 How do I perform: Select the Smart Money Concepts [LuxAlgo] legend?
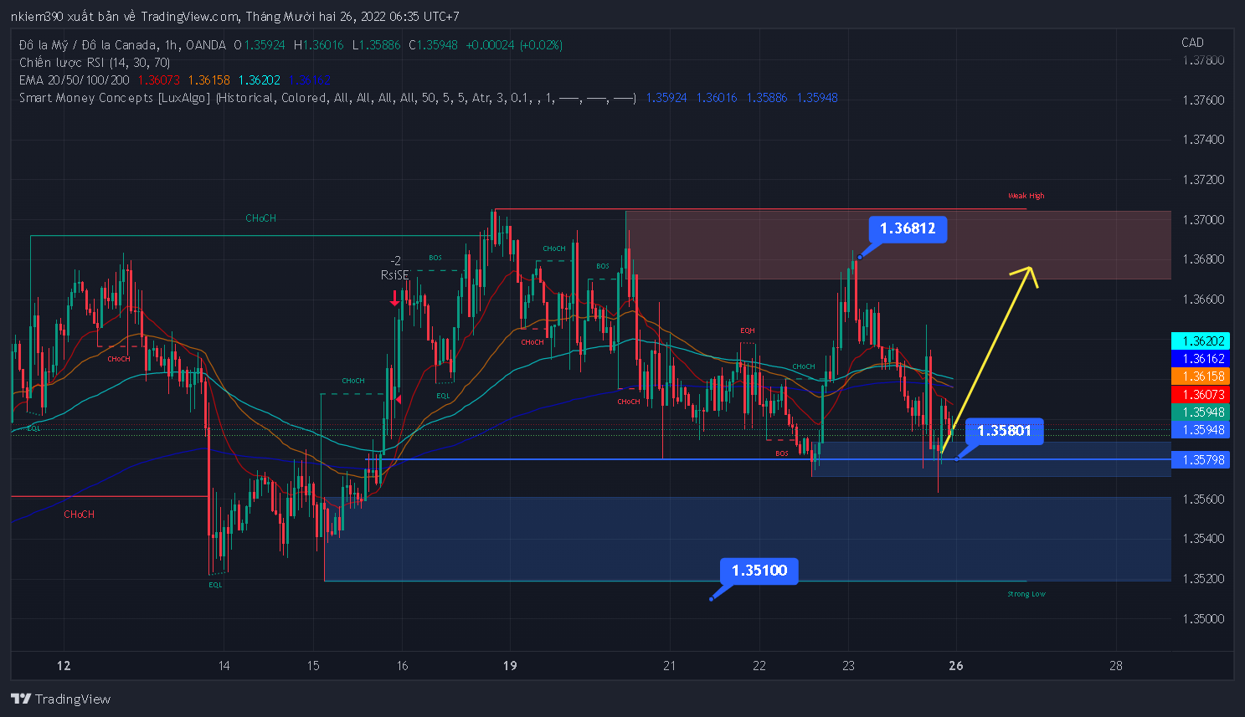coord(327,98)
